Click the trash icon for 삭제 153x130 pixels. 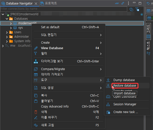tap(36, 112)
